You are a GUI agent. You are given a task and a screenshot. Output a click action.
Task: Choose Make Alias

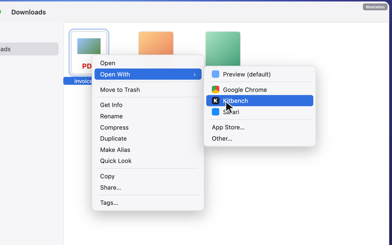tap(148, 150)
